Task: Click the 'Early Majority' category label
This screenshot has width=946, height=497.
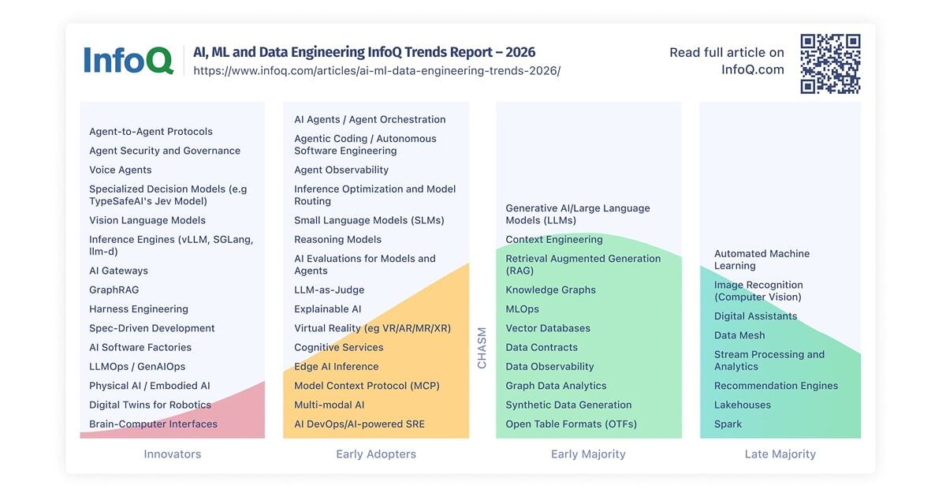Action: pos(588,454)
